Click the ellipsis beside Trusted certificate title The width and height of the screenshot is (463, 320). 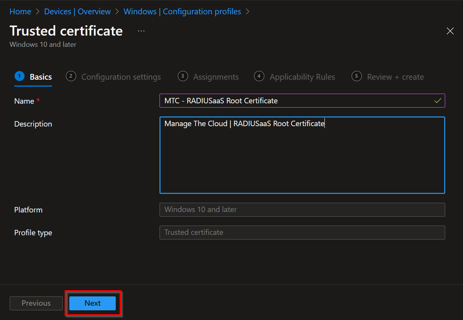[141, 30]
